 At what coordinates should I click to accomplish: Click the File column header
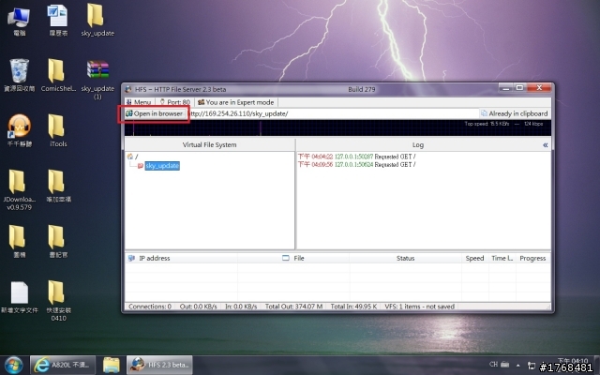point(293,259)
